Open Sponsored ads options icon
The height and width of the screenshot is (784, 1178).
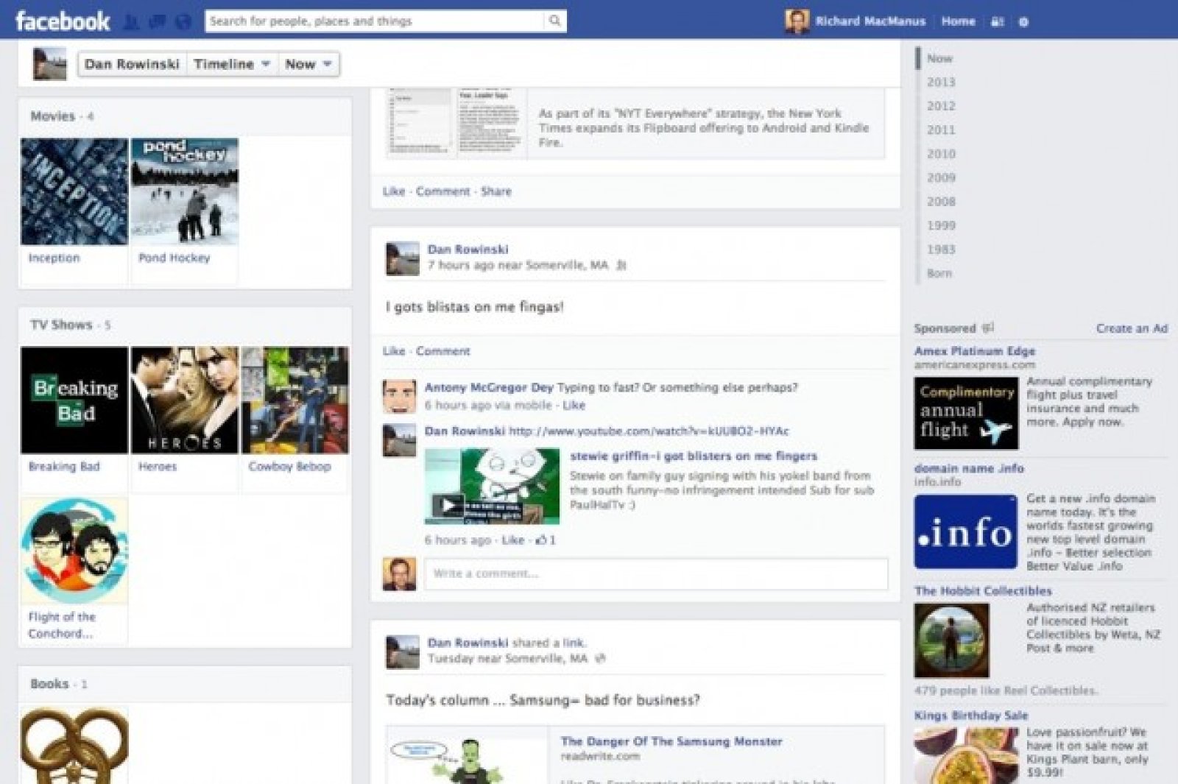click(x=988, y=328)
